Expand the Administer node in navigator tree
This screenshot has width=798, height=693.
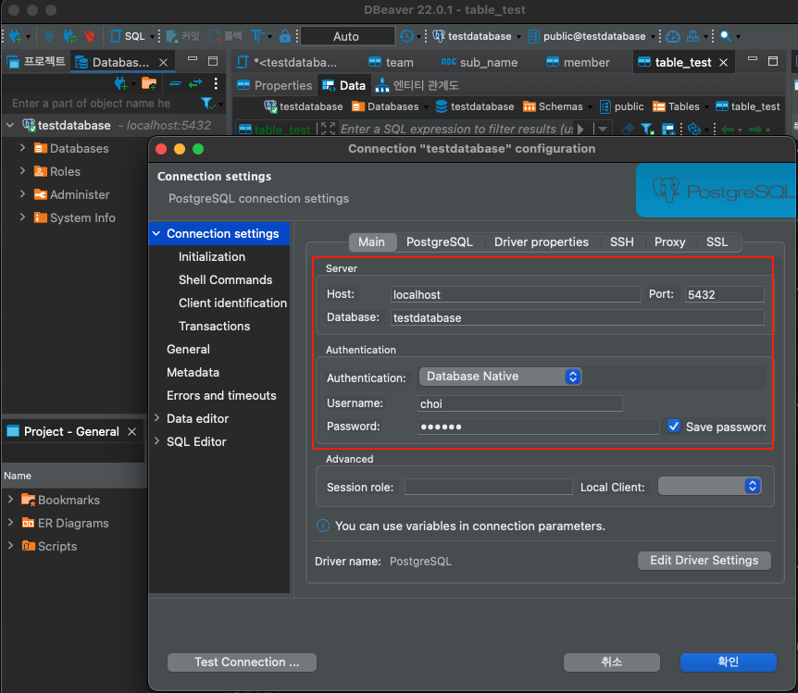click(22, 194)
